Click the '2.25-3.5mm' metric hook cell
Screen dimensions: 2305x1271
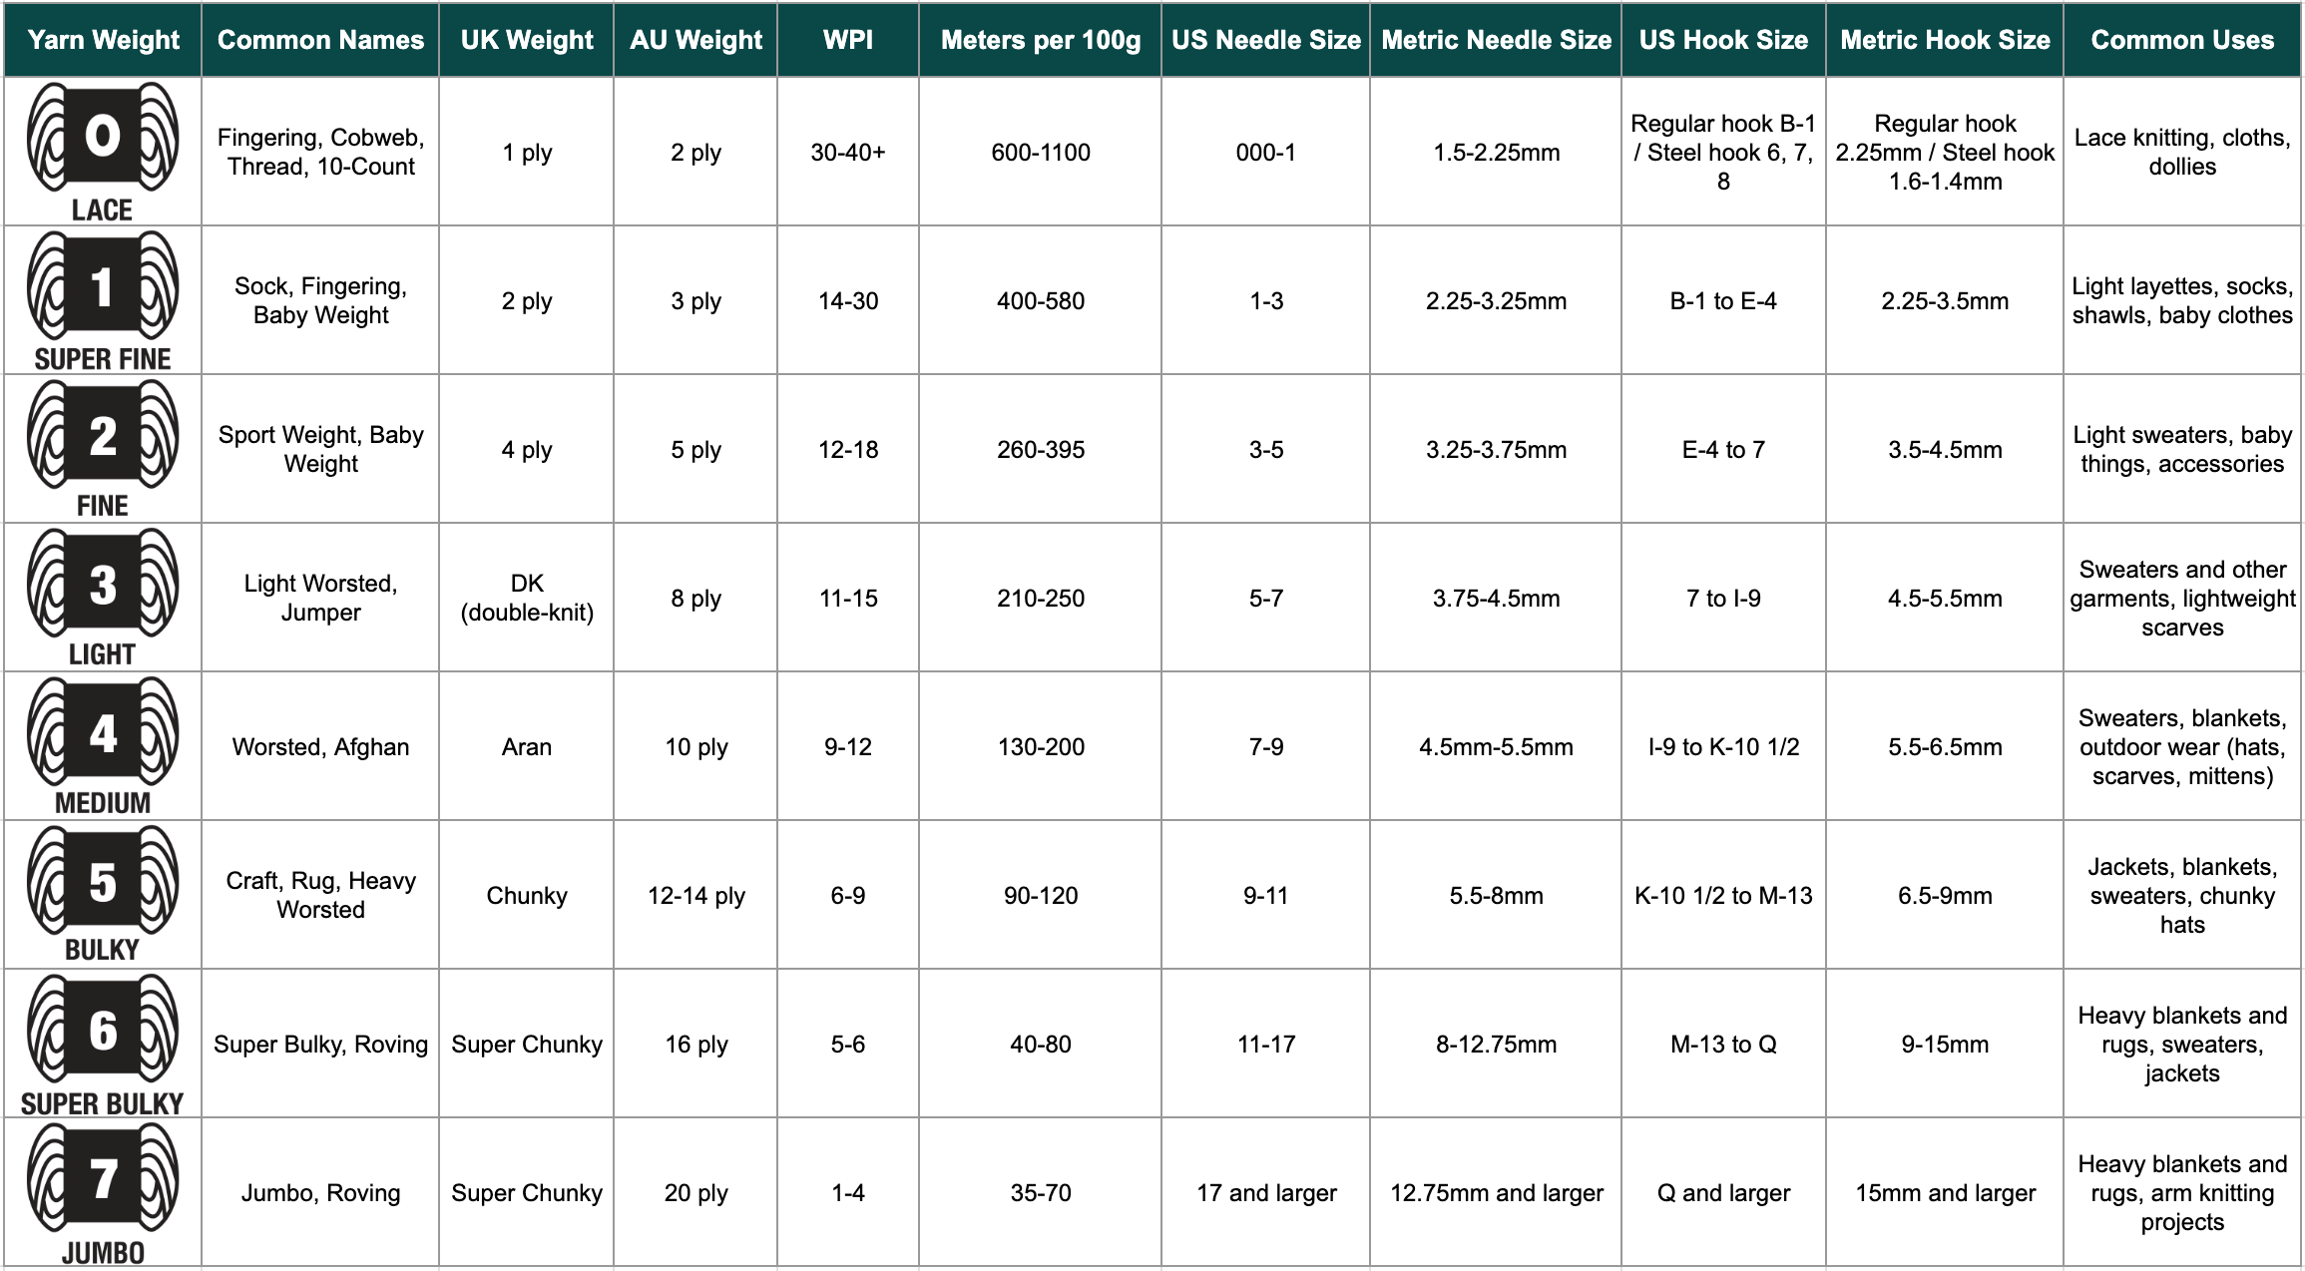(x=1945, y=300)
